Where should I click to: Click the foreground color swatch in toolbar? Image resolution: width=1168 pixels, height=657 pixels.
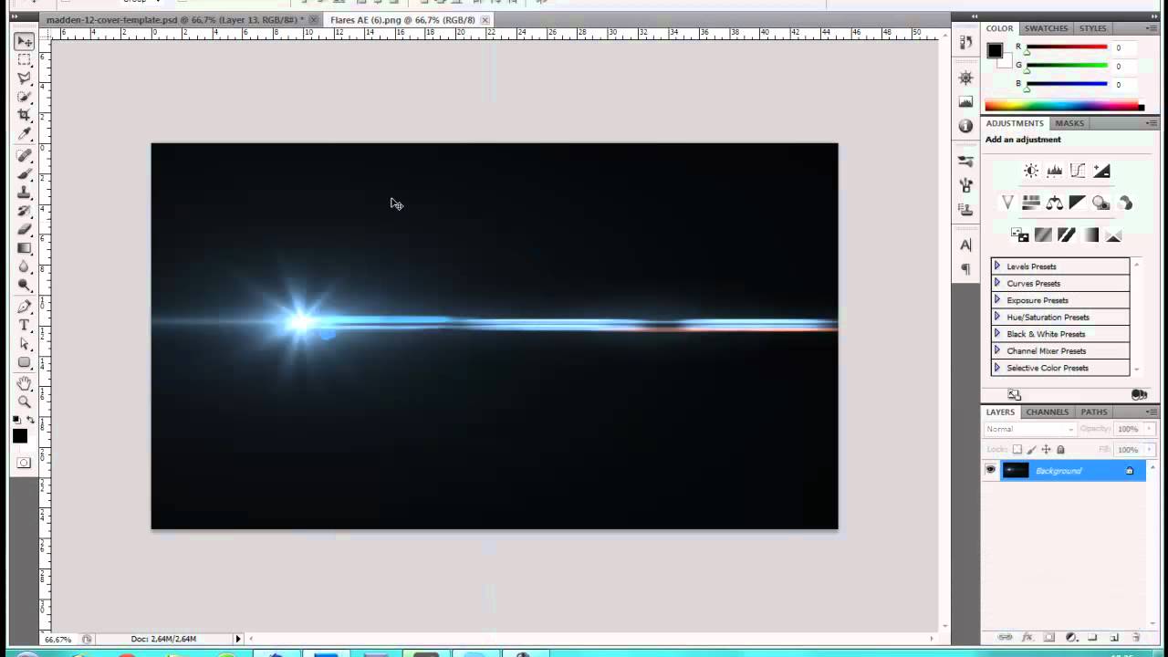(x=19, y=436)
